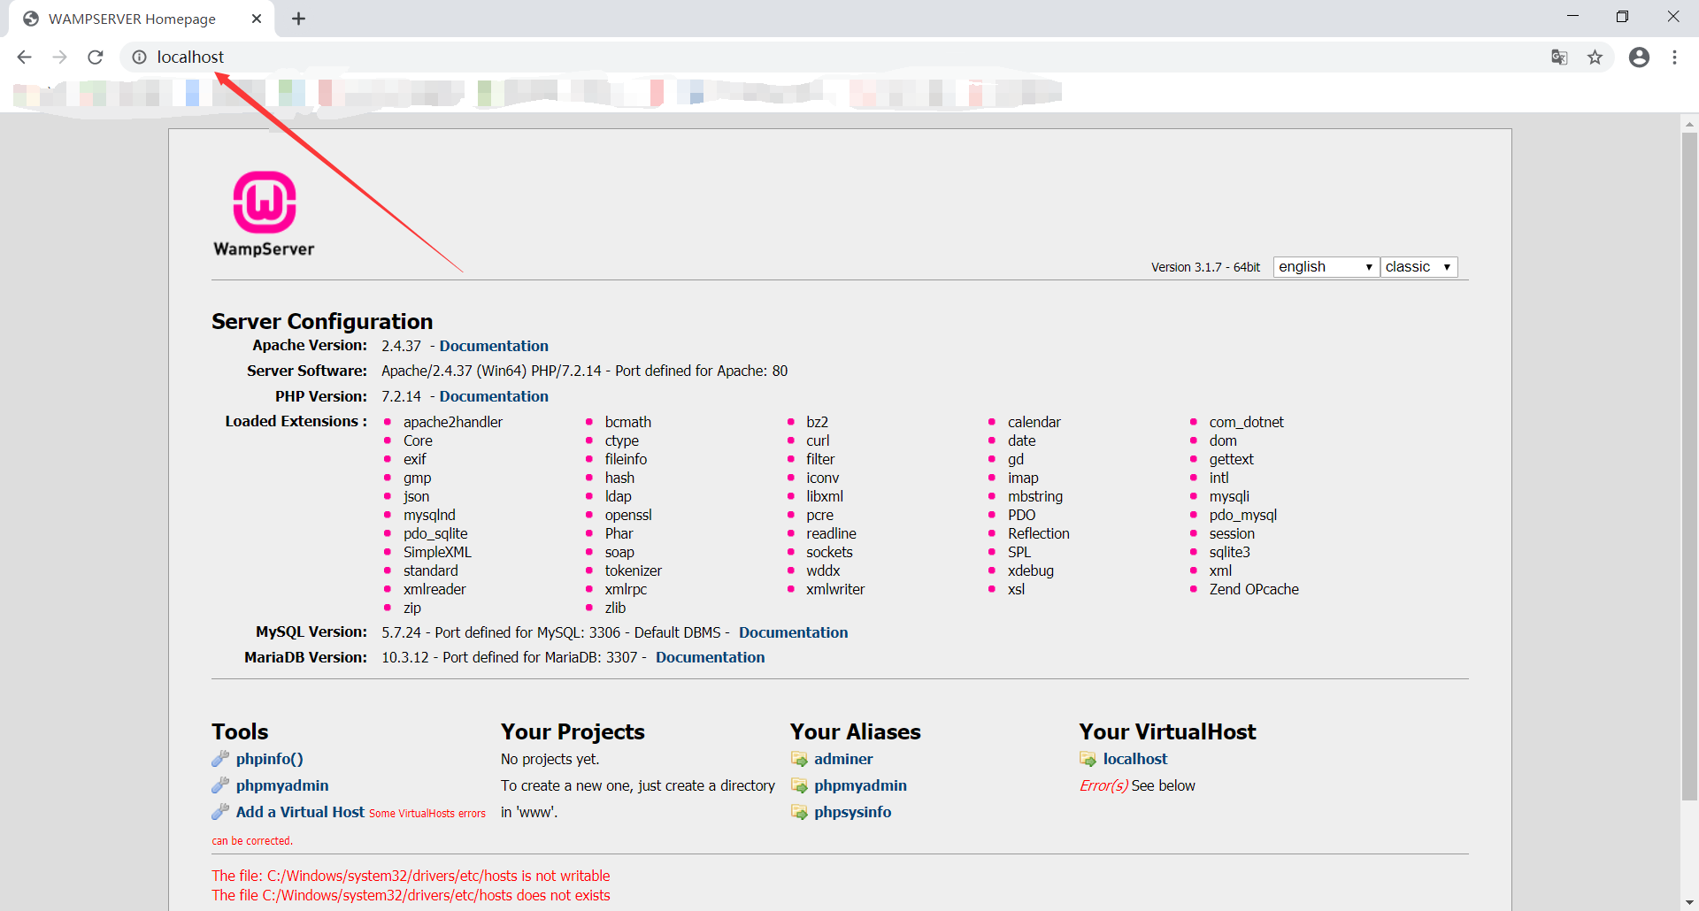The image size is (1699, 911).
Task: Reload the localhost page
Action: (x=96, y=57)
